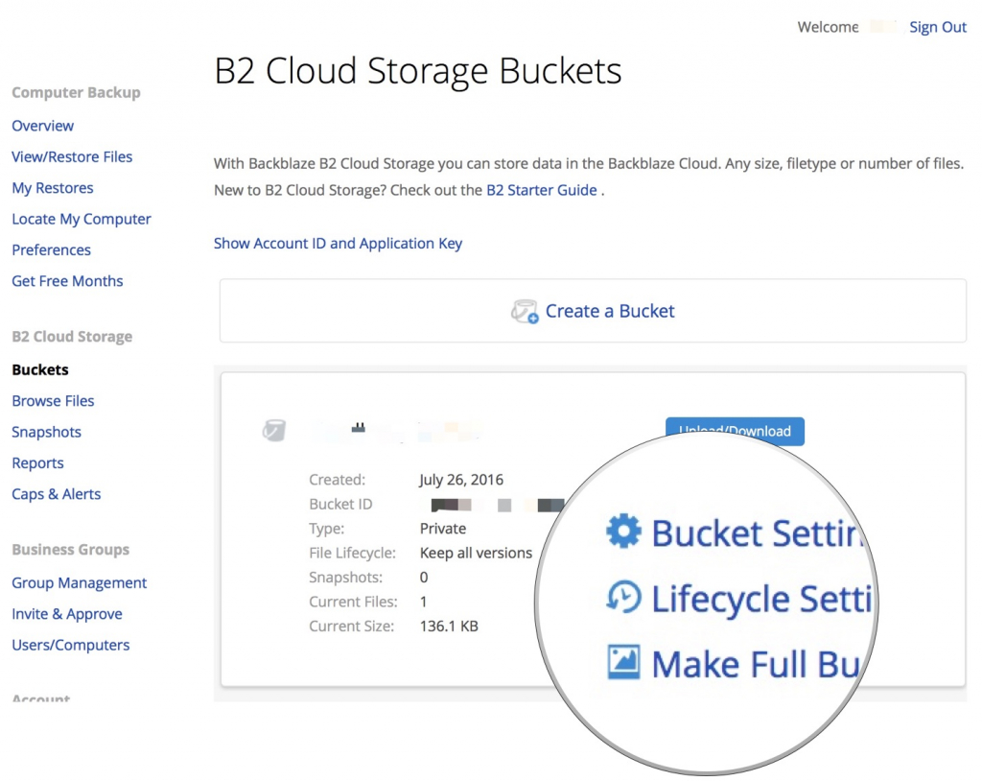
Task: Open Reports in sidebar
Action: (37, 463)
